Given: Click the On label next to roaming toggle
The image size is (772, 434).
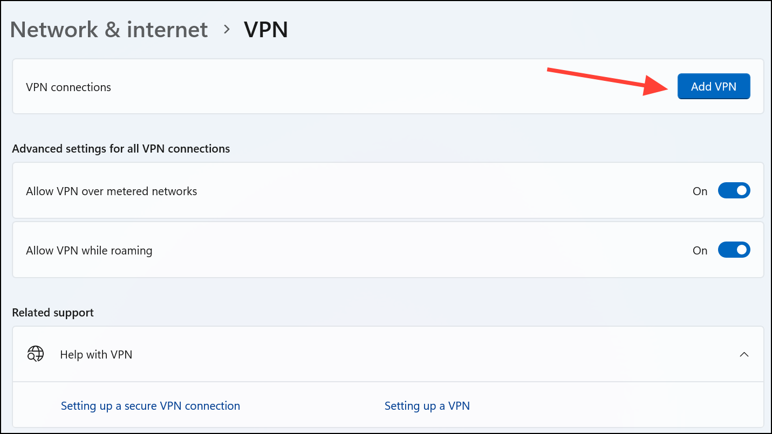Looking at the screenshot, I should 700,250.
